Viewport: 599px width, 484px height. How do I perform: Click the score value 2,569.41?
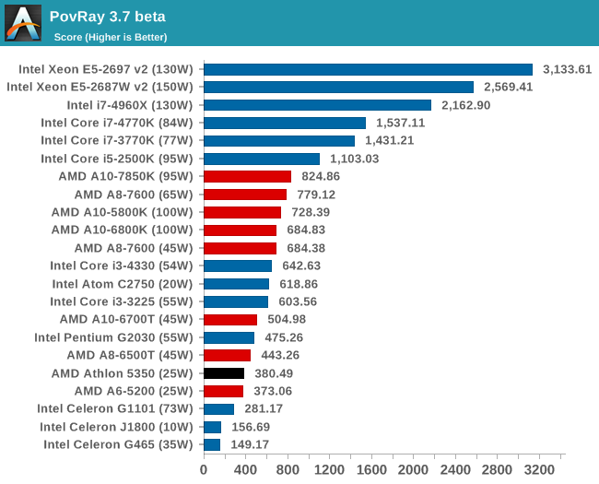509,87
